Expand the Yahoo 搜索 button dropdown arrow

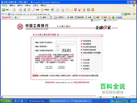coord(47,17)
